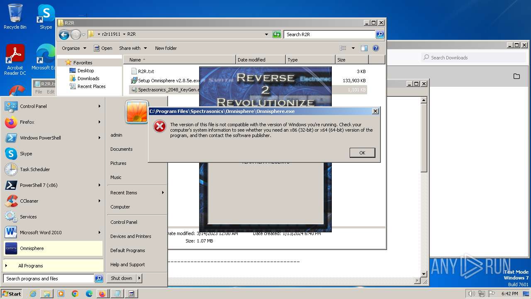Expand the CCleaner jump list arrow
Screen dimensions: 531x299
click(100, 201)
